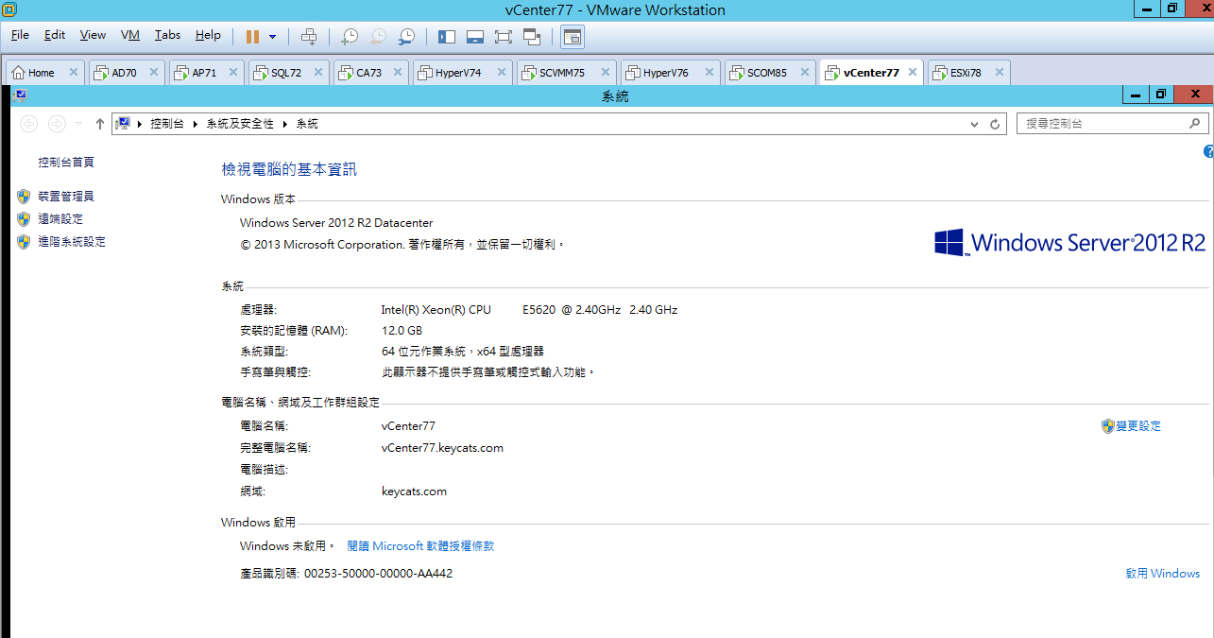Click the blue help question mark icon
The width and height of the screenshot is (1214, 638).
click(1208, 152)
